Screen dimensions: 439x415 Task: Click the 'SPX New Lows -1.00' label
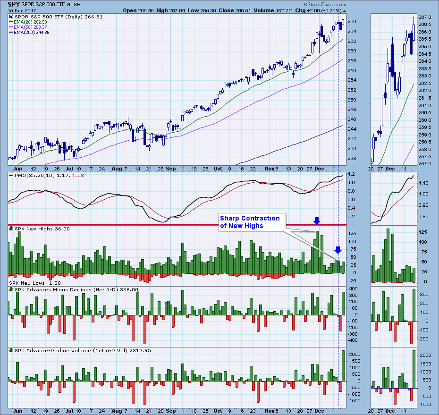pos(35,283)
